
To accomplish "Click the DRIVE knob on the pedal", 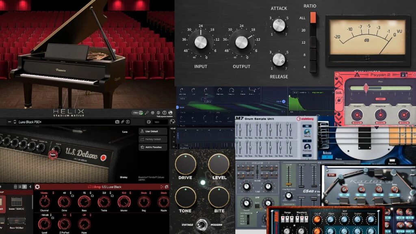I will (x=185, y=164).
